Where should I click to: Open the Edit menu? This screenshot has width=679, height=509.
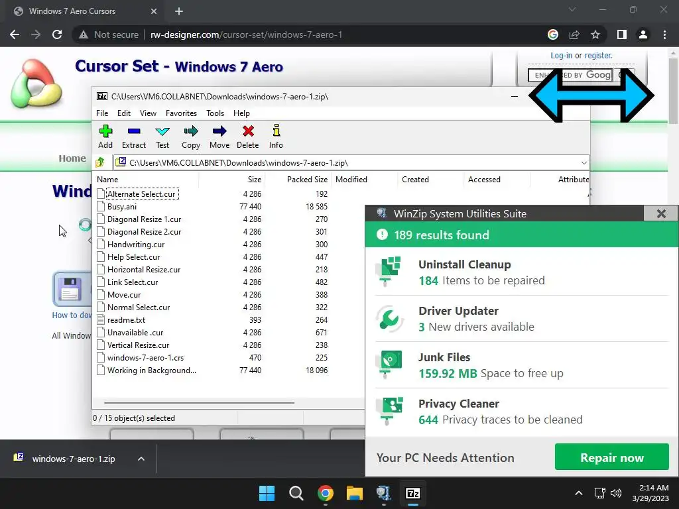pos(124,113)
